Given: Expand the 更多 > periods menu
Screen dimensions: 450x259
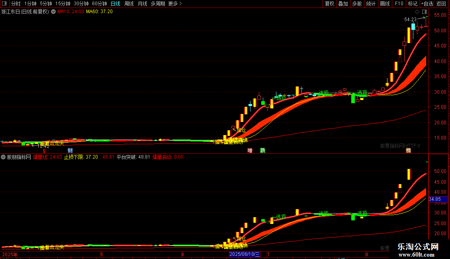Looking at the screenshot, I should click(x=175, y=4).
